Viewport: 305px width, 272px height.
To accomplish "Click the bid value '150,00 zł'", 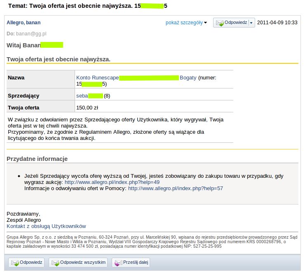I will point(87,107).
